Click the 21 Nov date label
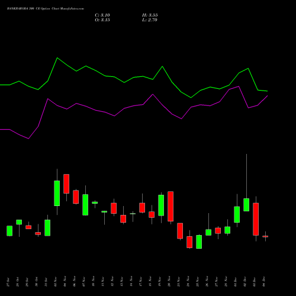Screen dimensions: 296x296 click(179, 281)
